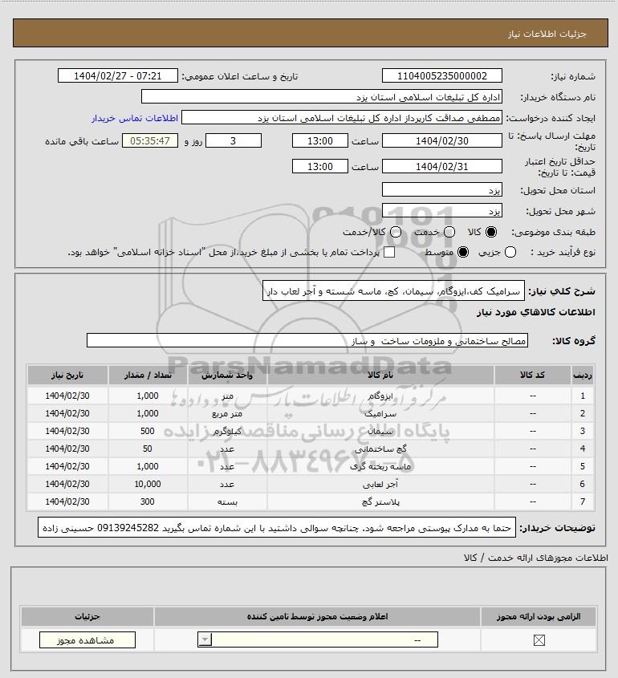
Task: Click تاریخ نیاز column header
Action: point(67,375)
